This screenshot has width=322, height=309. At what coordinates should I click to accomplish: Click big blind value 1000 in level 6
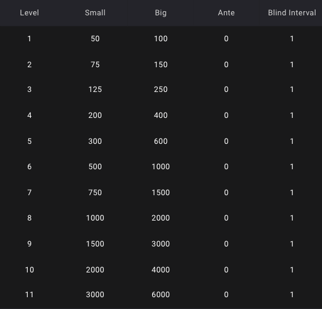[x=160, y=166]
